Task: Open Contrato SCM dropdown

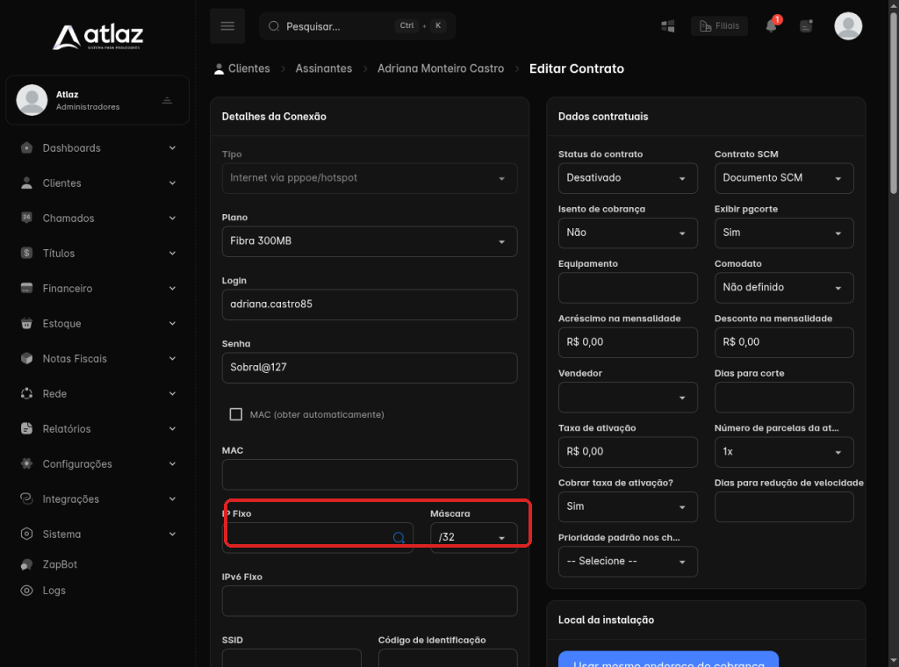Action: tap(784, 177)
